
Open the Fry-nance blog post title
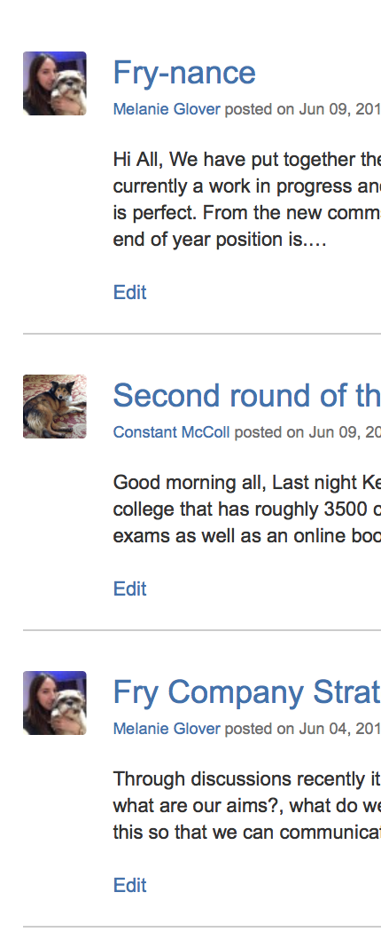click(x=184, y=73)
